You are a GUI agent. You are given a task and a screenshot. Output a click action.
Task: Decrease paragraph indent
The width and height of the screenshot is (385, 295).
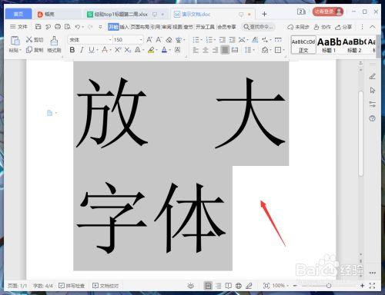click(x=223, y=39)
